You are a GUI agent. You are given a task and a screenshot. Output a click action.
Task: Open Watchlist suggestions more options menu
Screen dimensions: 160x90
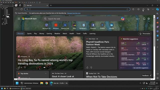[148, 39]
